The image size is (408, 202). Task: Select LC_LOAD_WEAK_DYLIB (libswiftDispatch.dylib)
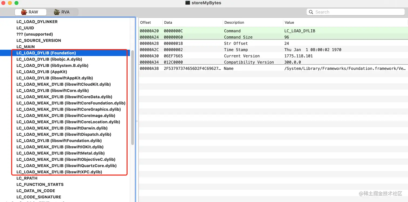click(64, 134)
